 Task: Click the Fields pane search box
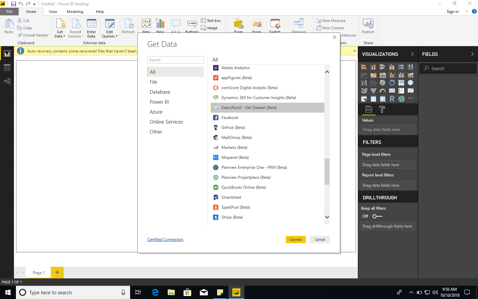[x=448, y=68]
